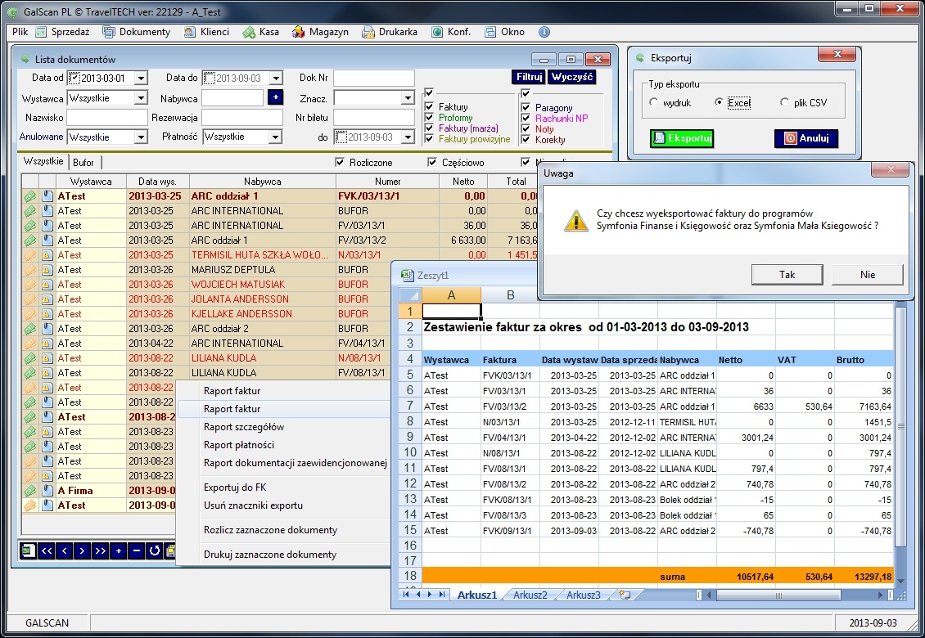
Task: Expand the Wystawca dropdown
Action: coord(141,98)
